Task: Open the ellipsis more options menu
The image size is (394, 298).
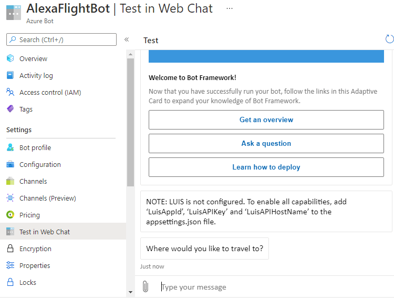Action: (230, 8)
